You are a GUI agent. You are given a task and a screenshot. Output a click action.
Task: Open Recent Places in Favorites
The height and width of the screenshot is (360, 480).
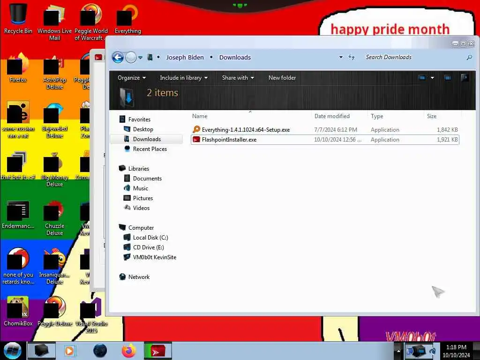tap(150, 149)
